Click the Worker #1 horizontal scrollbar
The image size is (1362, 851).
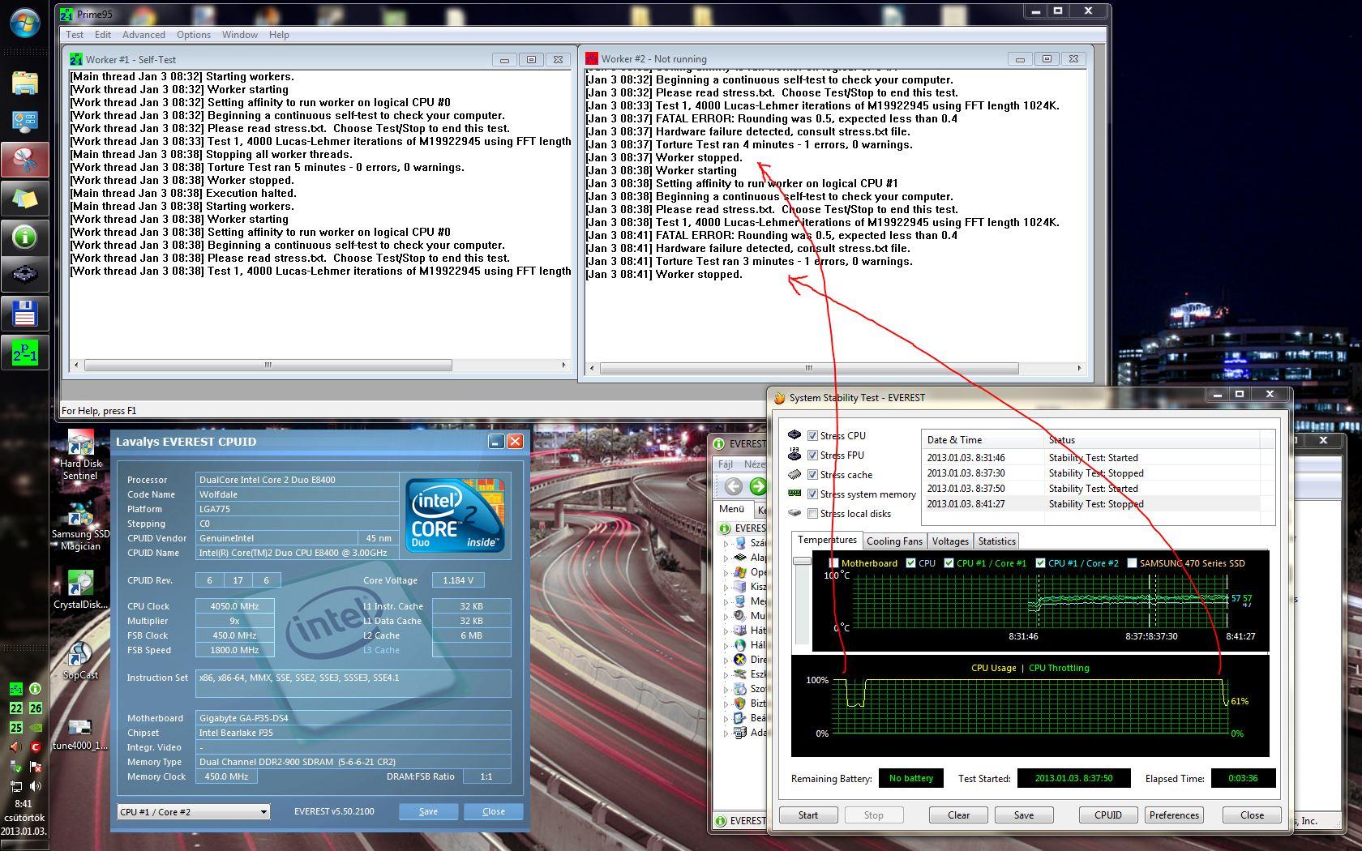[x=320, y=365]
